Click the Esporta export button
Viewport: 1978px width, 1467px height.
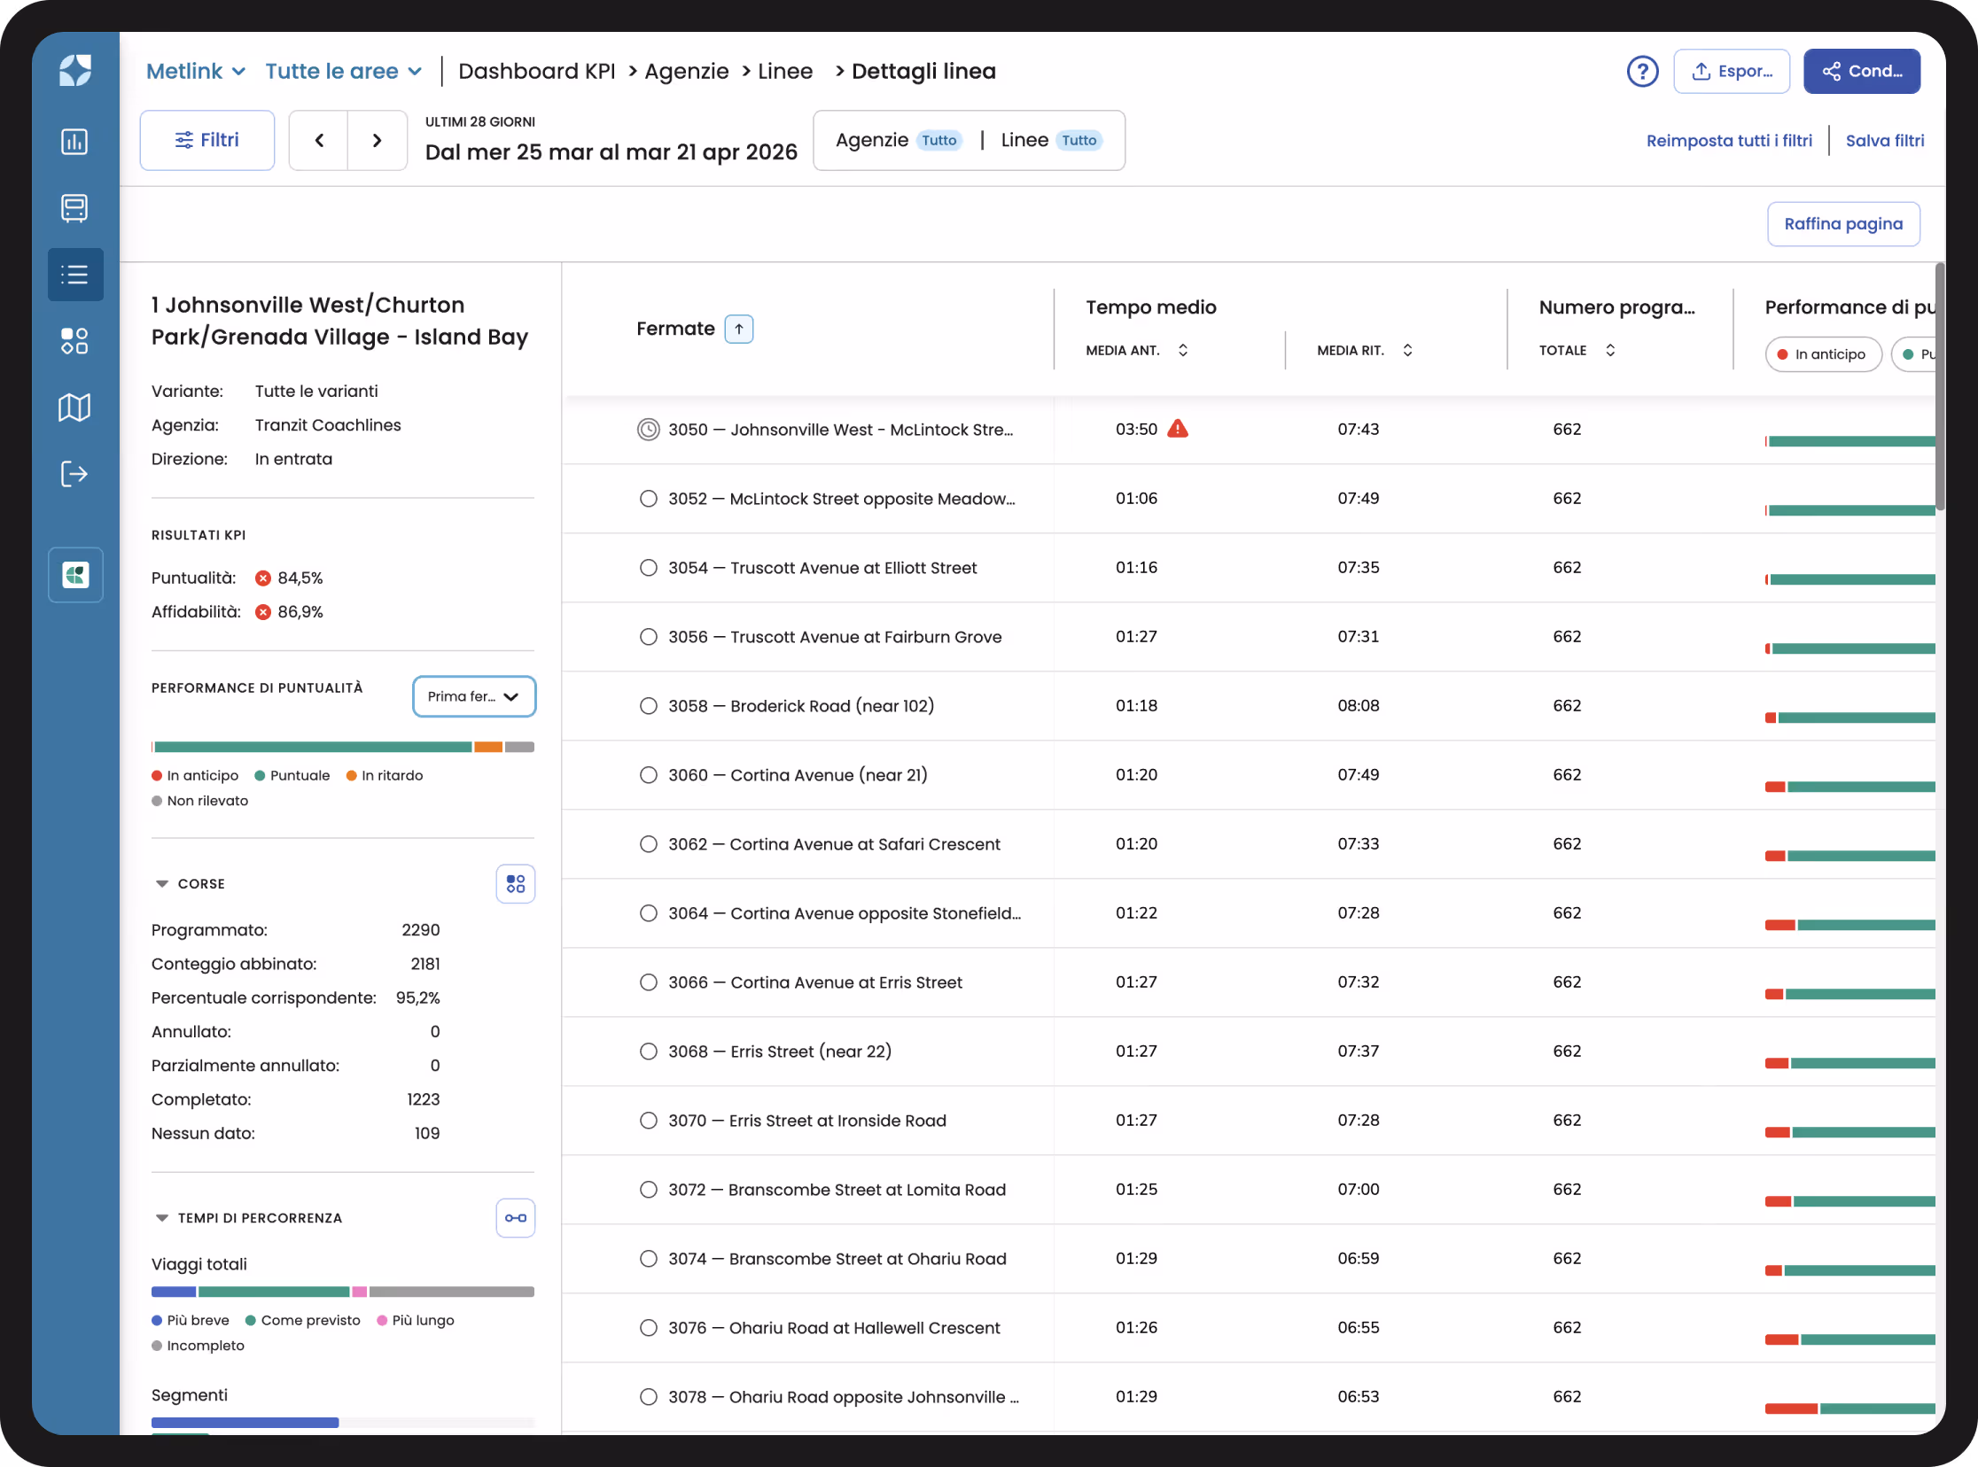[1731, 71]
